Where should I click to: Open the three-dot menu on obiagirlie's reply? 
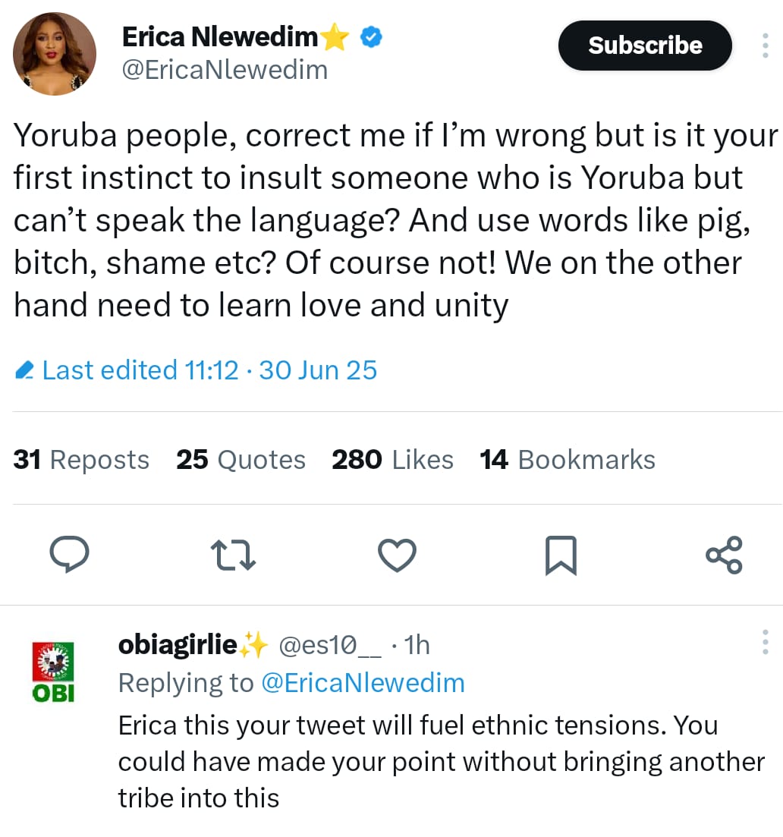pos(765,642)
